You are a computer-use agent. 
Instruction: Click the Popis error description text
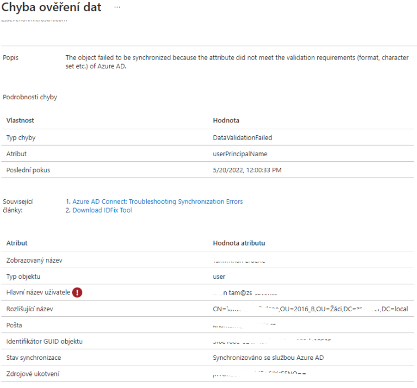pyautogui.click(x=237, y=61)
